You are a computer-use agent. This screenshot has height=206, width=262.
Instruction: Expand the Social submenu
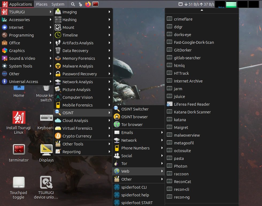click(138, 156)
